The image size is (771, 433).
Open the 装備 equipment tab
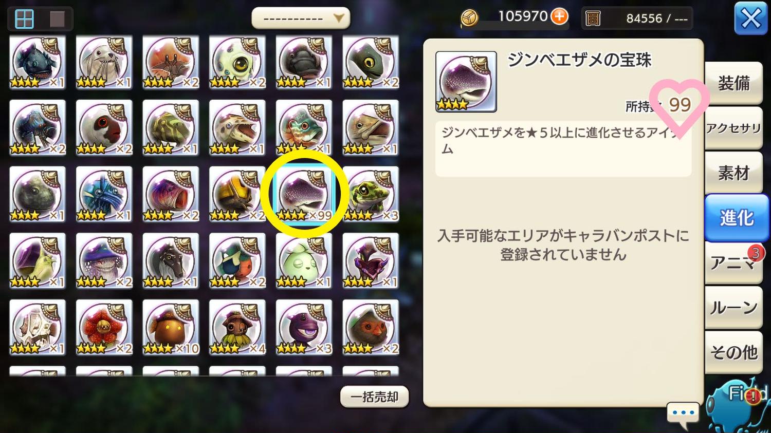click(733, 83)
